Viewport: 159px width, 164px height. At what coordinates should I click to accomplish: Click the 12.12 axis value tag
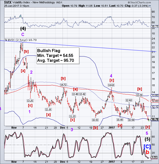click(155, 107)
